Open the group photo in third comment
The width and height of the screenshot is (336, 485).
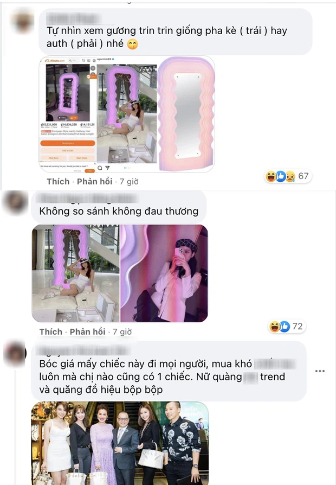click(x=120, y=443)
